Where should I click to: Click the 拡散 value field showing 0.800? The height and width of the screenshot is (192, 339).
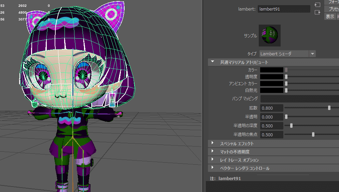click(271, 108)
